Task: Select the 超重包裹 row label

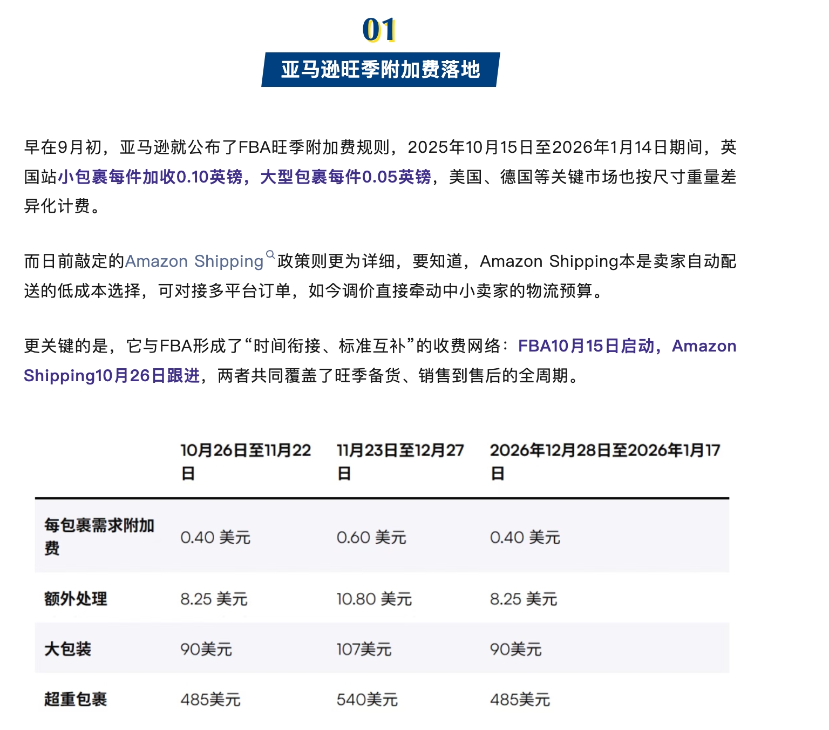Action: point(76,700)
